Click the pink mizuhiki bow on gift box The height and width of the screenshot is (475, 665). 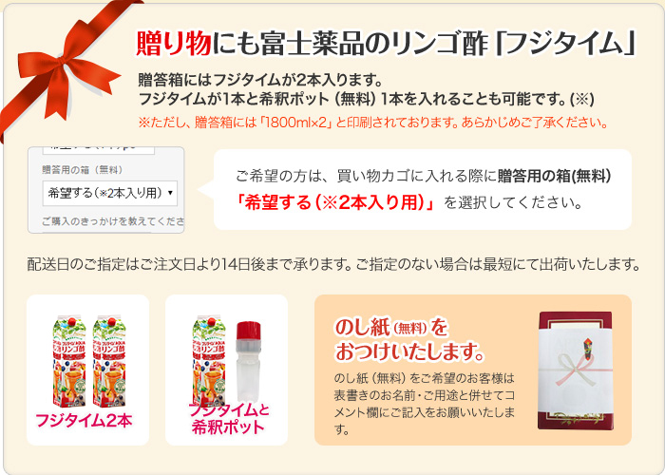[575, 370]
